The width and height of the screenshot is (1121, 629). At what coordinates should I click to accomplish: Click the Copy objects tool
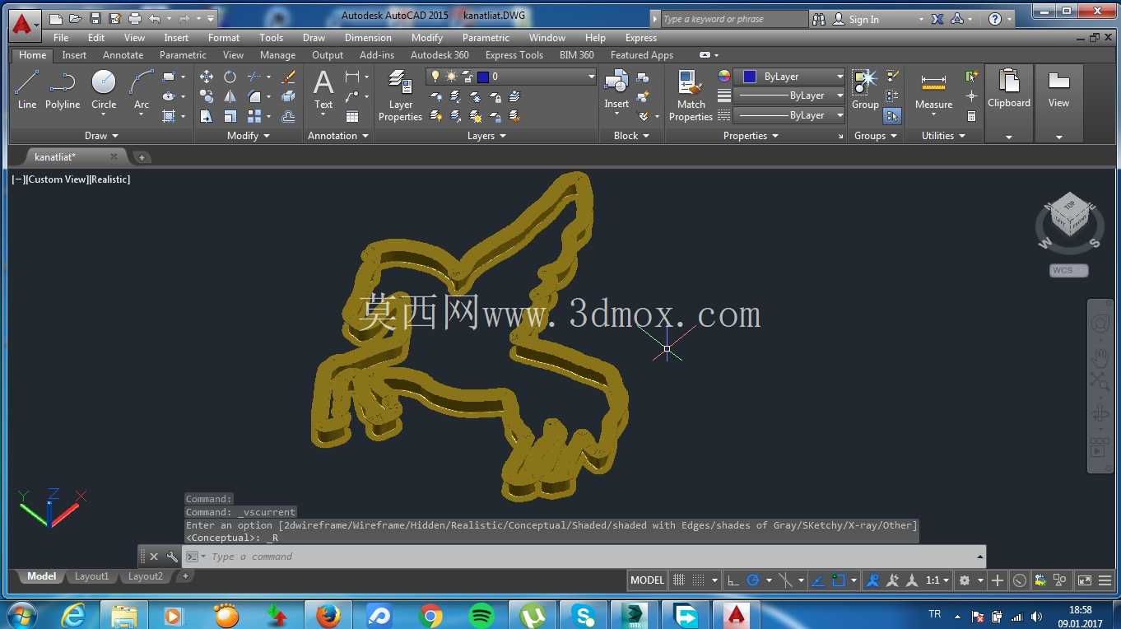[207, 96]
